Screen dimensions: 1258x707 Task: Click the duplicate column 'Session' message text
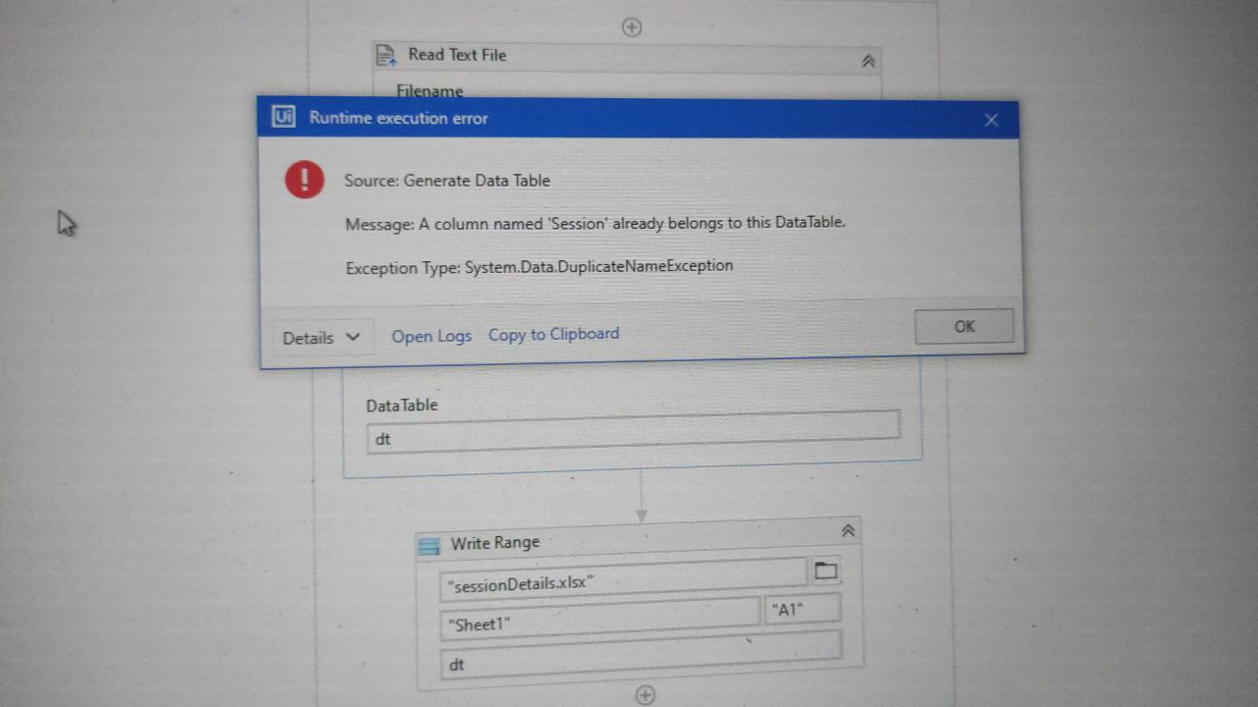pyautogui.click(x=595, y=224)
